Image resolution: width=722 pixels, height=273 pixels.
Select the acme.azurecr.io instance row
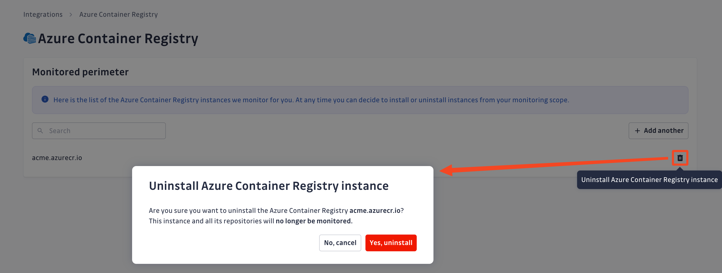(x=360, y=158)
